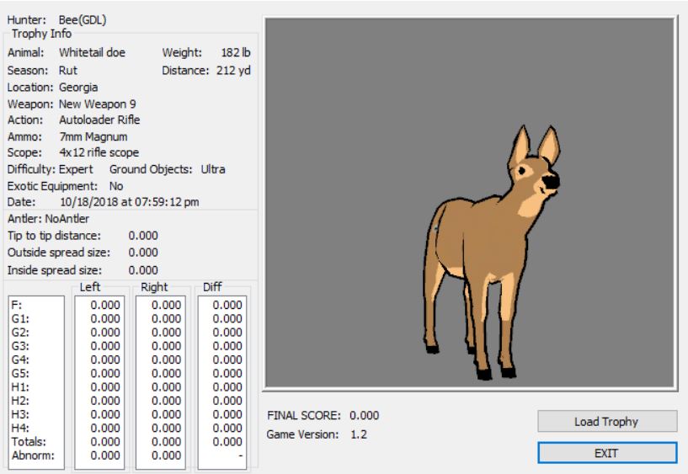Click the Whitetail doe animal value
The width and height of the screenshot is (688, 474).
(x=92, y=52)
